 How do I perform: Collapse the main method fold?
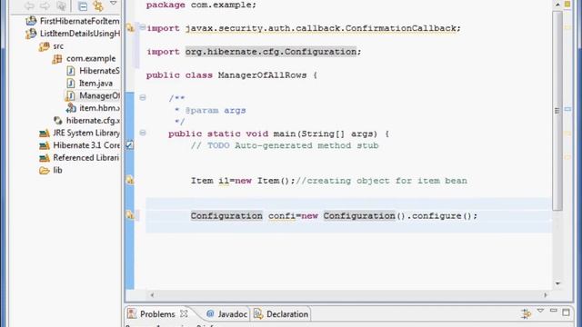(x=143, y=133)
